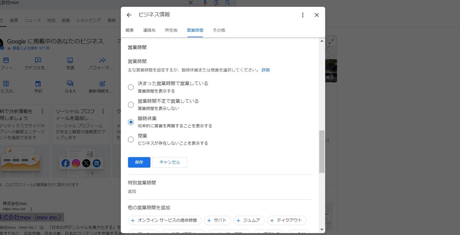Open options menu on ソーシャル プロフィール card

pyautogui.click(x=103, y=111)
